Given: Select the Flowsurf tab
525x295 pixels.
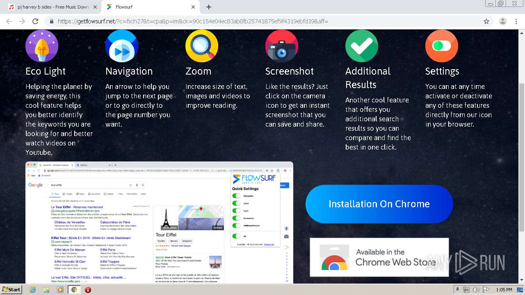Looking at the screenshot, I should (150, 7).
